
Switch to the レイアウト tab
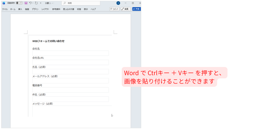(45, 9)
